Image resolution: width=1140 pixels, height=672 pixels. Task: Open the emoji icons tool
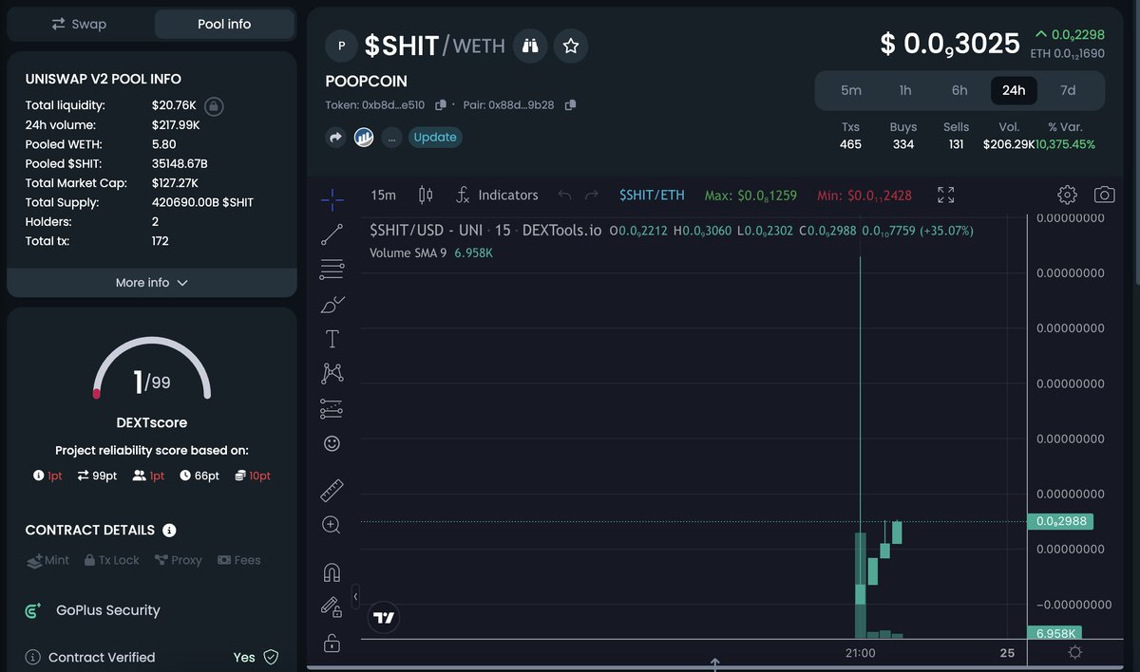pos(332,443)
